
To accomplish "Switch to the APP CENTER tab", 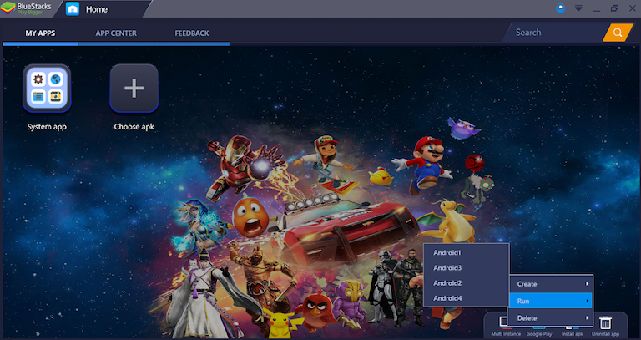I will tap(116, 33).
